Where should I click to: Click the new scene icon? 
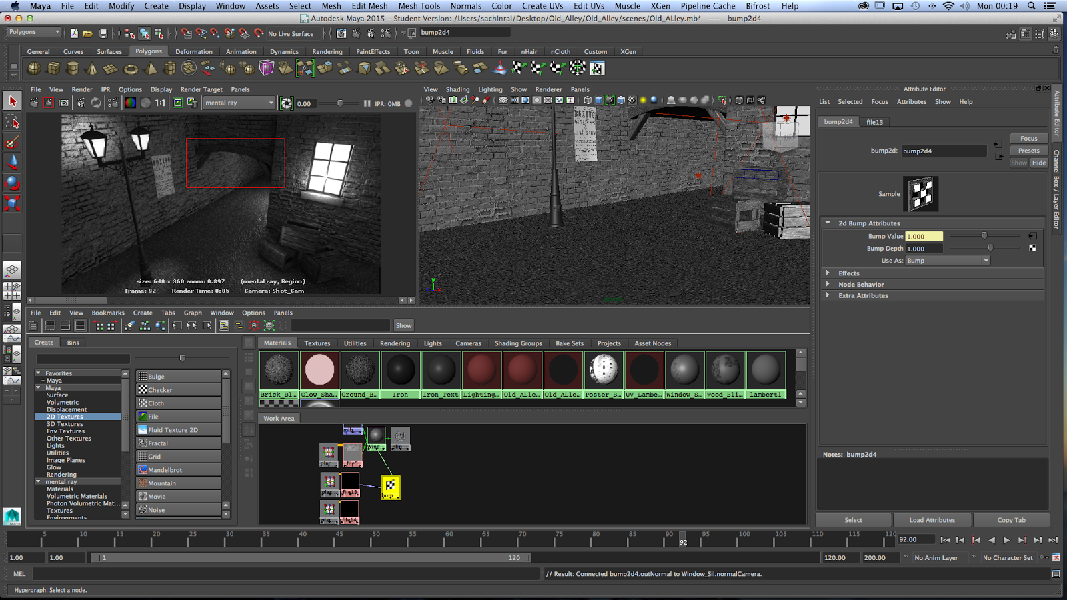[74, 33]
